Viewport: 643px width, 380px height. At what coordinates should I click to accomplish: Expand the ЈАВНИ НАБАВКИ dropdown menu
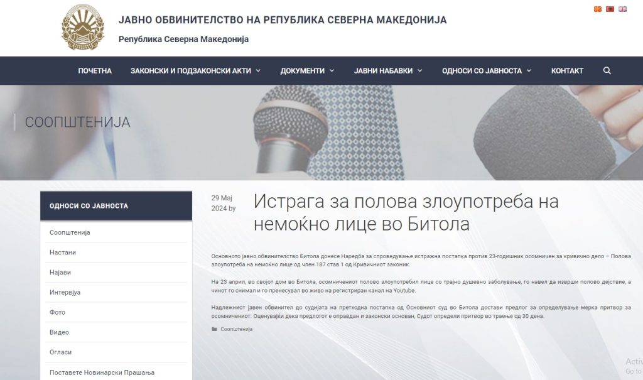pos(387,71)
